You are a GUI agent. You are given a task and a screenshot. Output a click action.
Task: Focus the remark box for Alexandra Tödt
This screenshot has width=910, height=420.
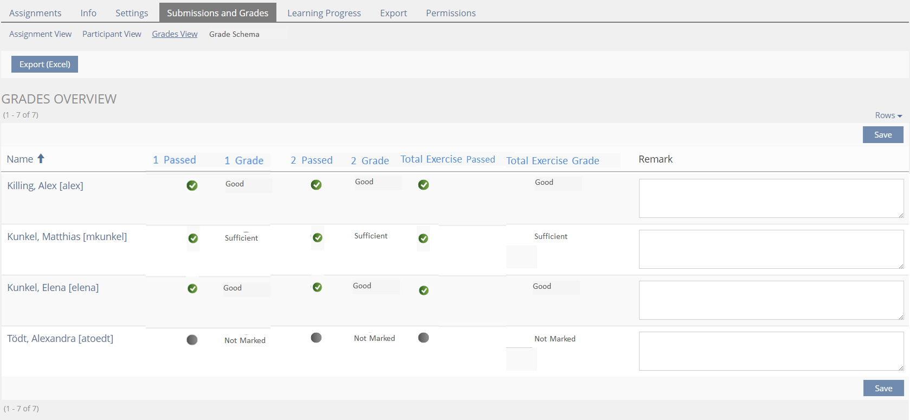coord(771,351)
